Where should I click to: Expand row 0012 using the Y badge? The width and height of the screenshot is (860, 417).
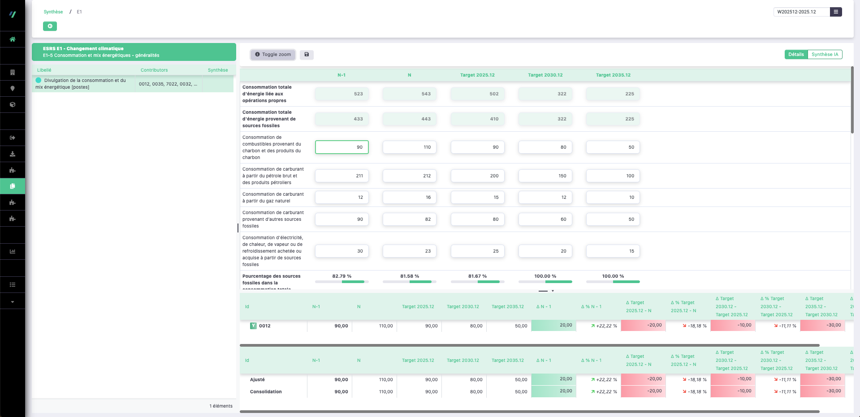point(253,326)
